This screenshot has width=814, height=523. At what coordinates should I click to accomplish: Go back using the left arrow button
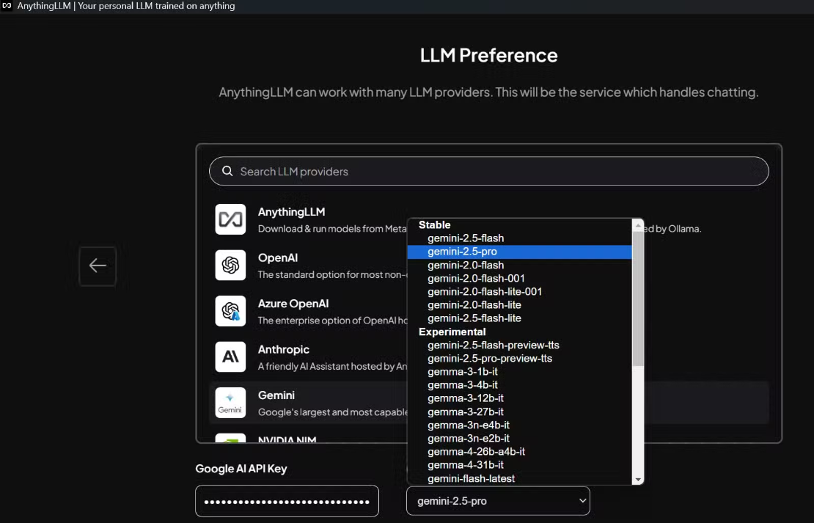98,266
